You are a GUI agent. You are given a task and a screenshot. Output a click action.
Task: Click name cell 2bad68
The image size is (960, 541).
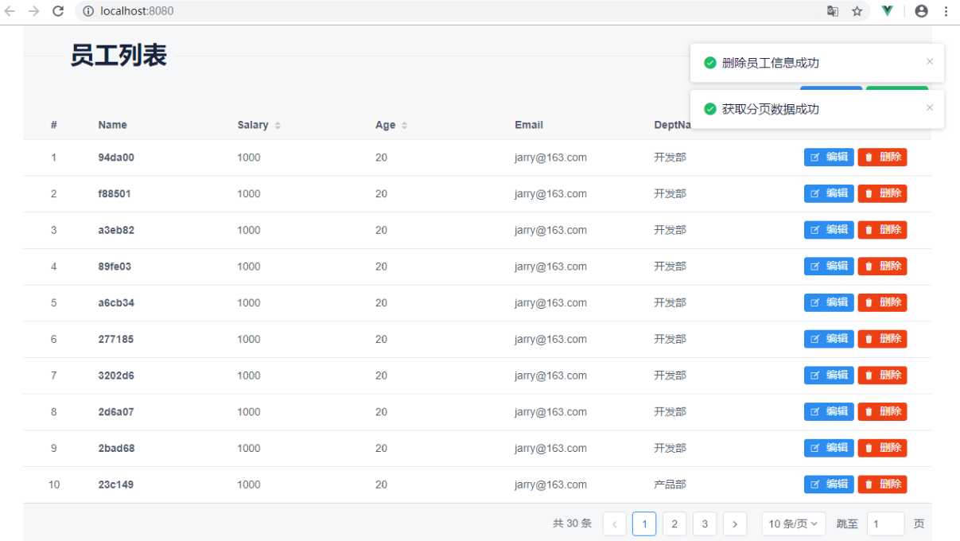click(116, 448)
